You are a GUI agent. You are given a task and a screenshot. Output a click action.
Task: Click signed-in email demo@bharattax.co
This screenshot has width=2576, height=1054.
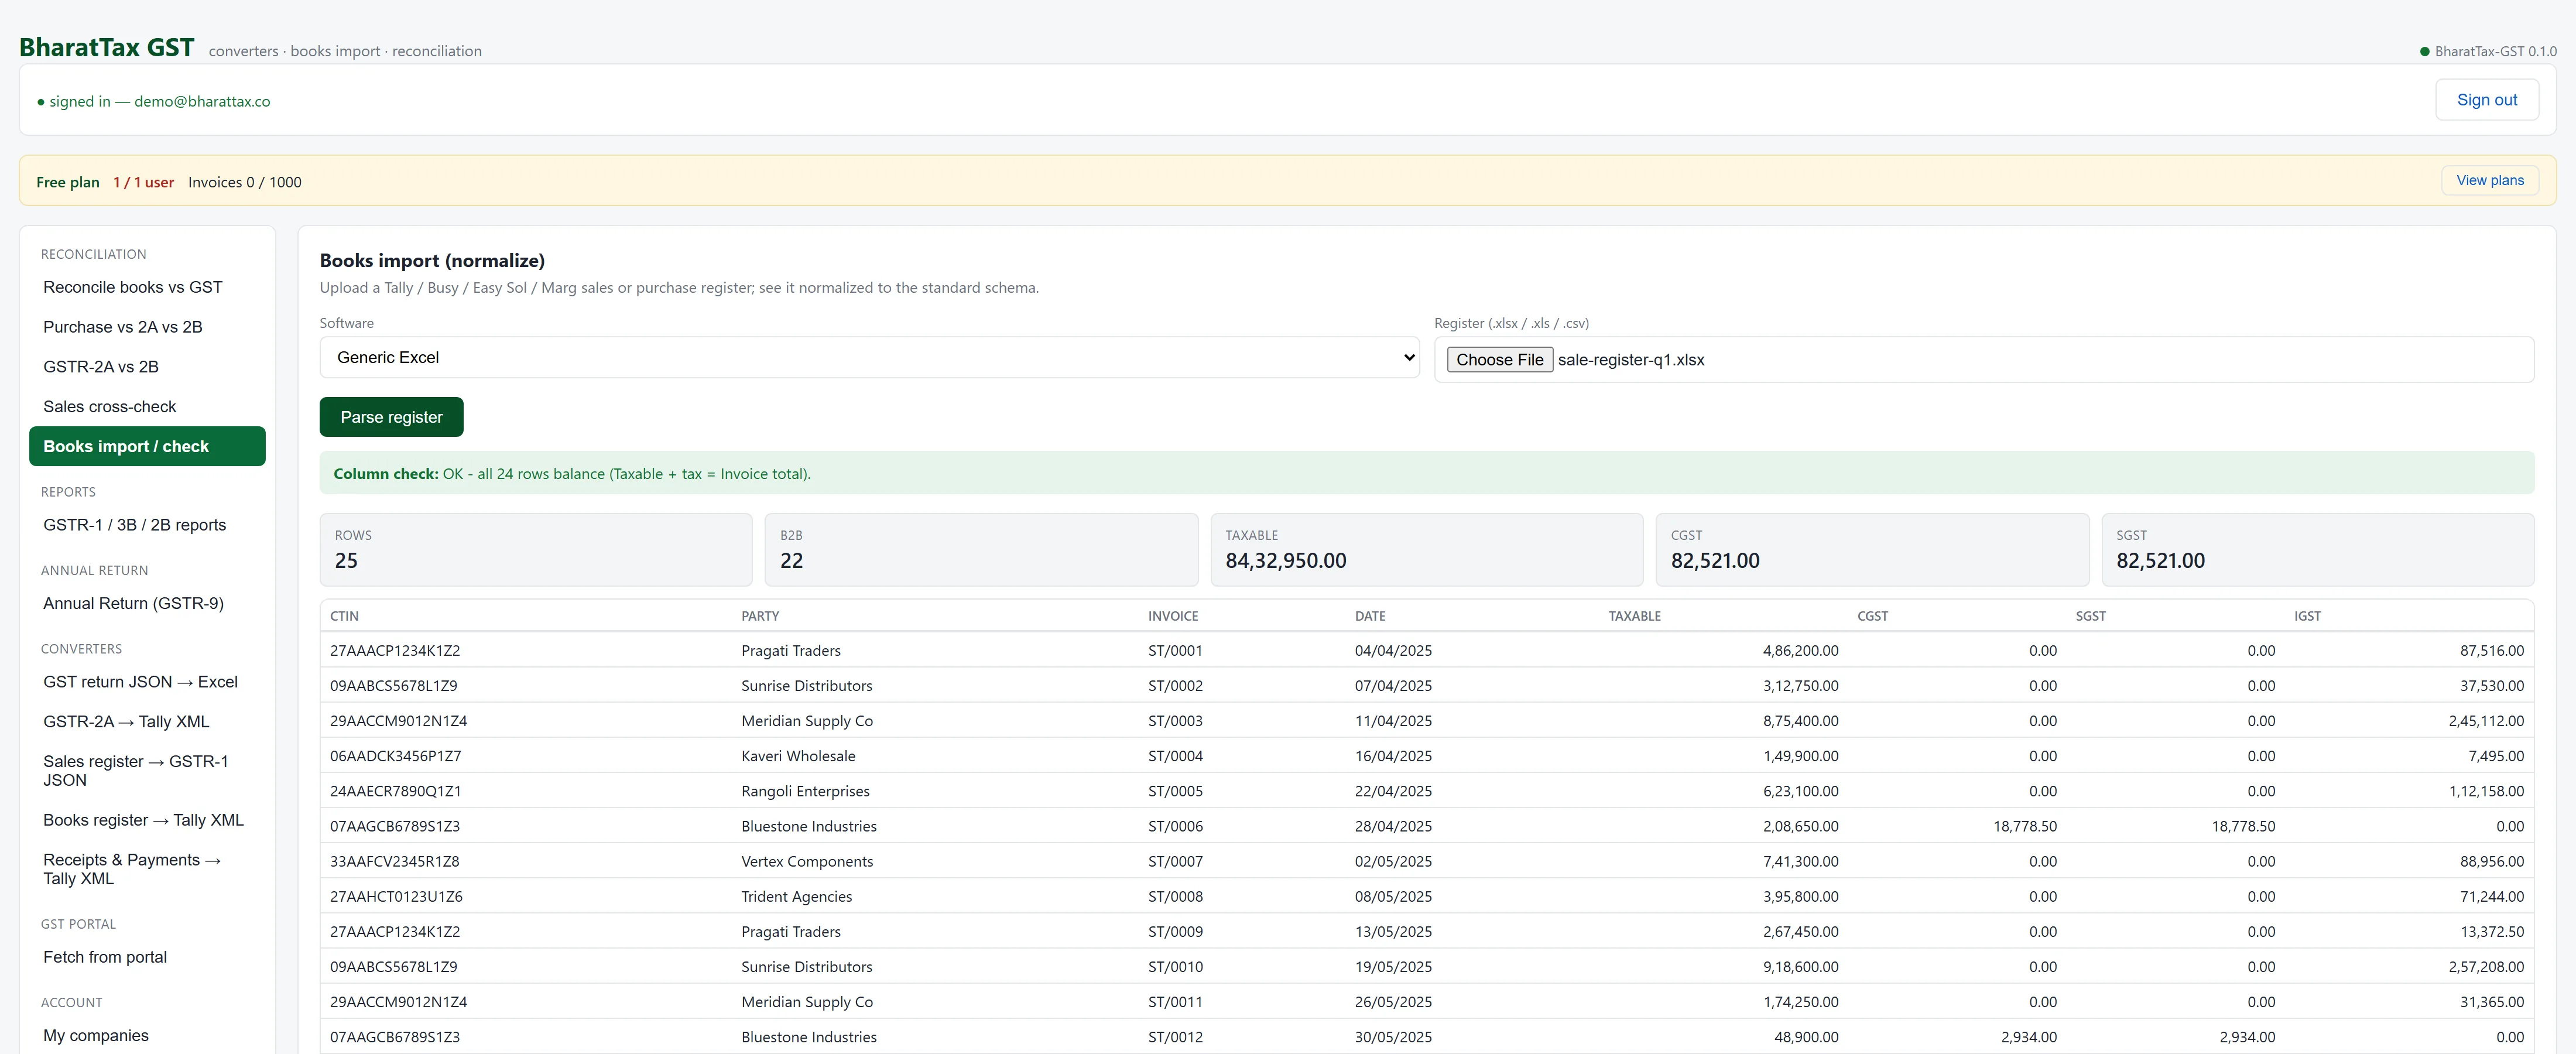click(202, 101)
